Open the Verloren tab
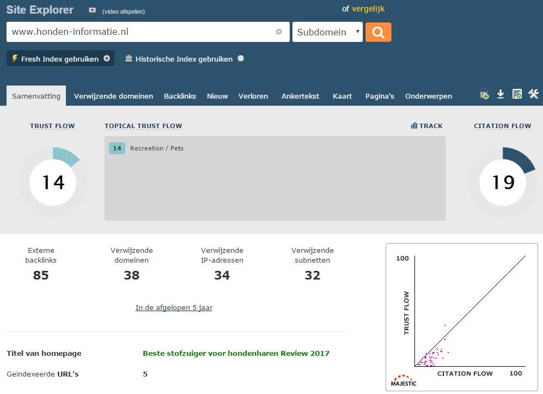This screenshot has width=543, height=394. (253, 96)
